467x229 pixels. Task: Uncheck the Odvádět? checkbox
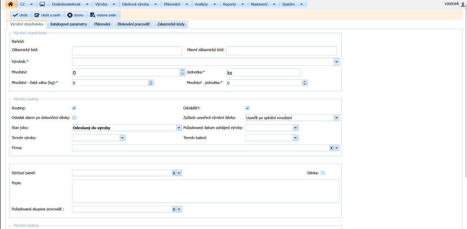247,108
